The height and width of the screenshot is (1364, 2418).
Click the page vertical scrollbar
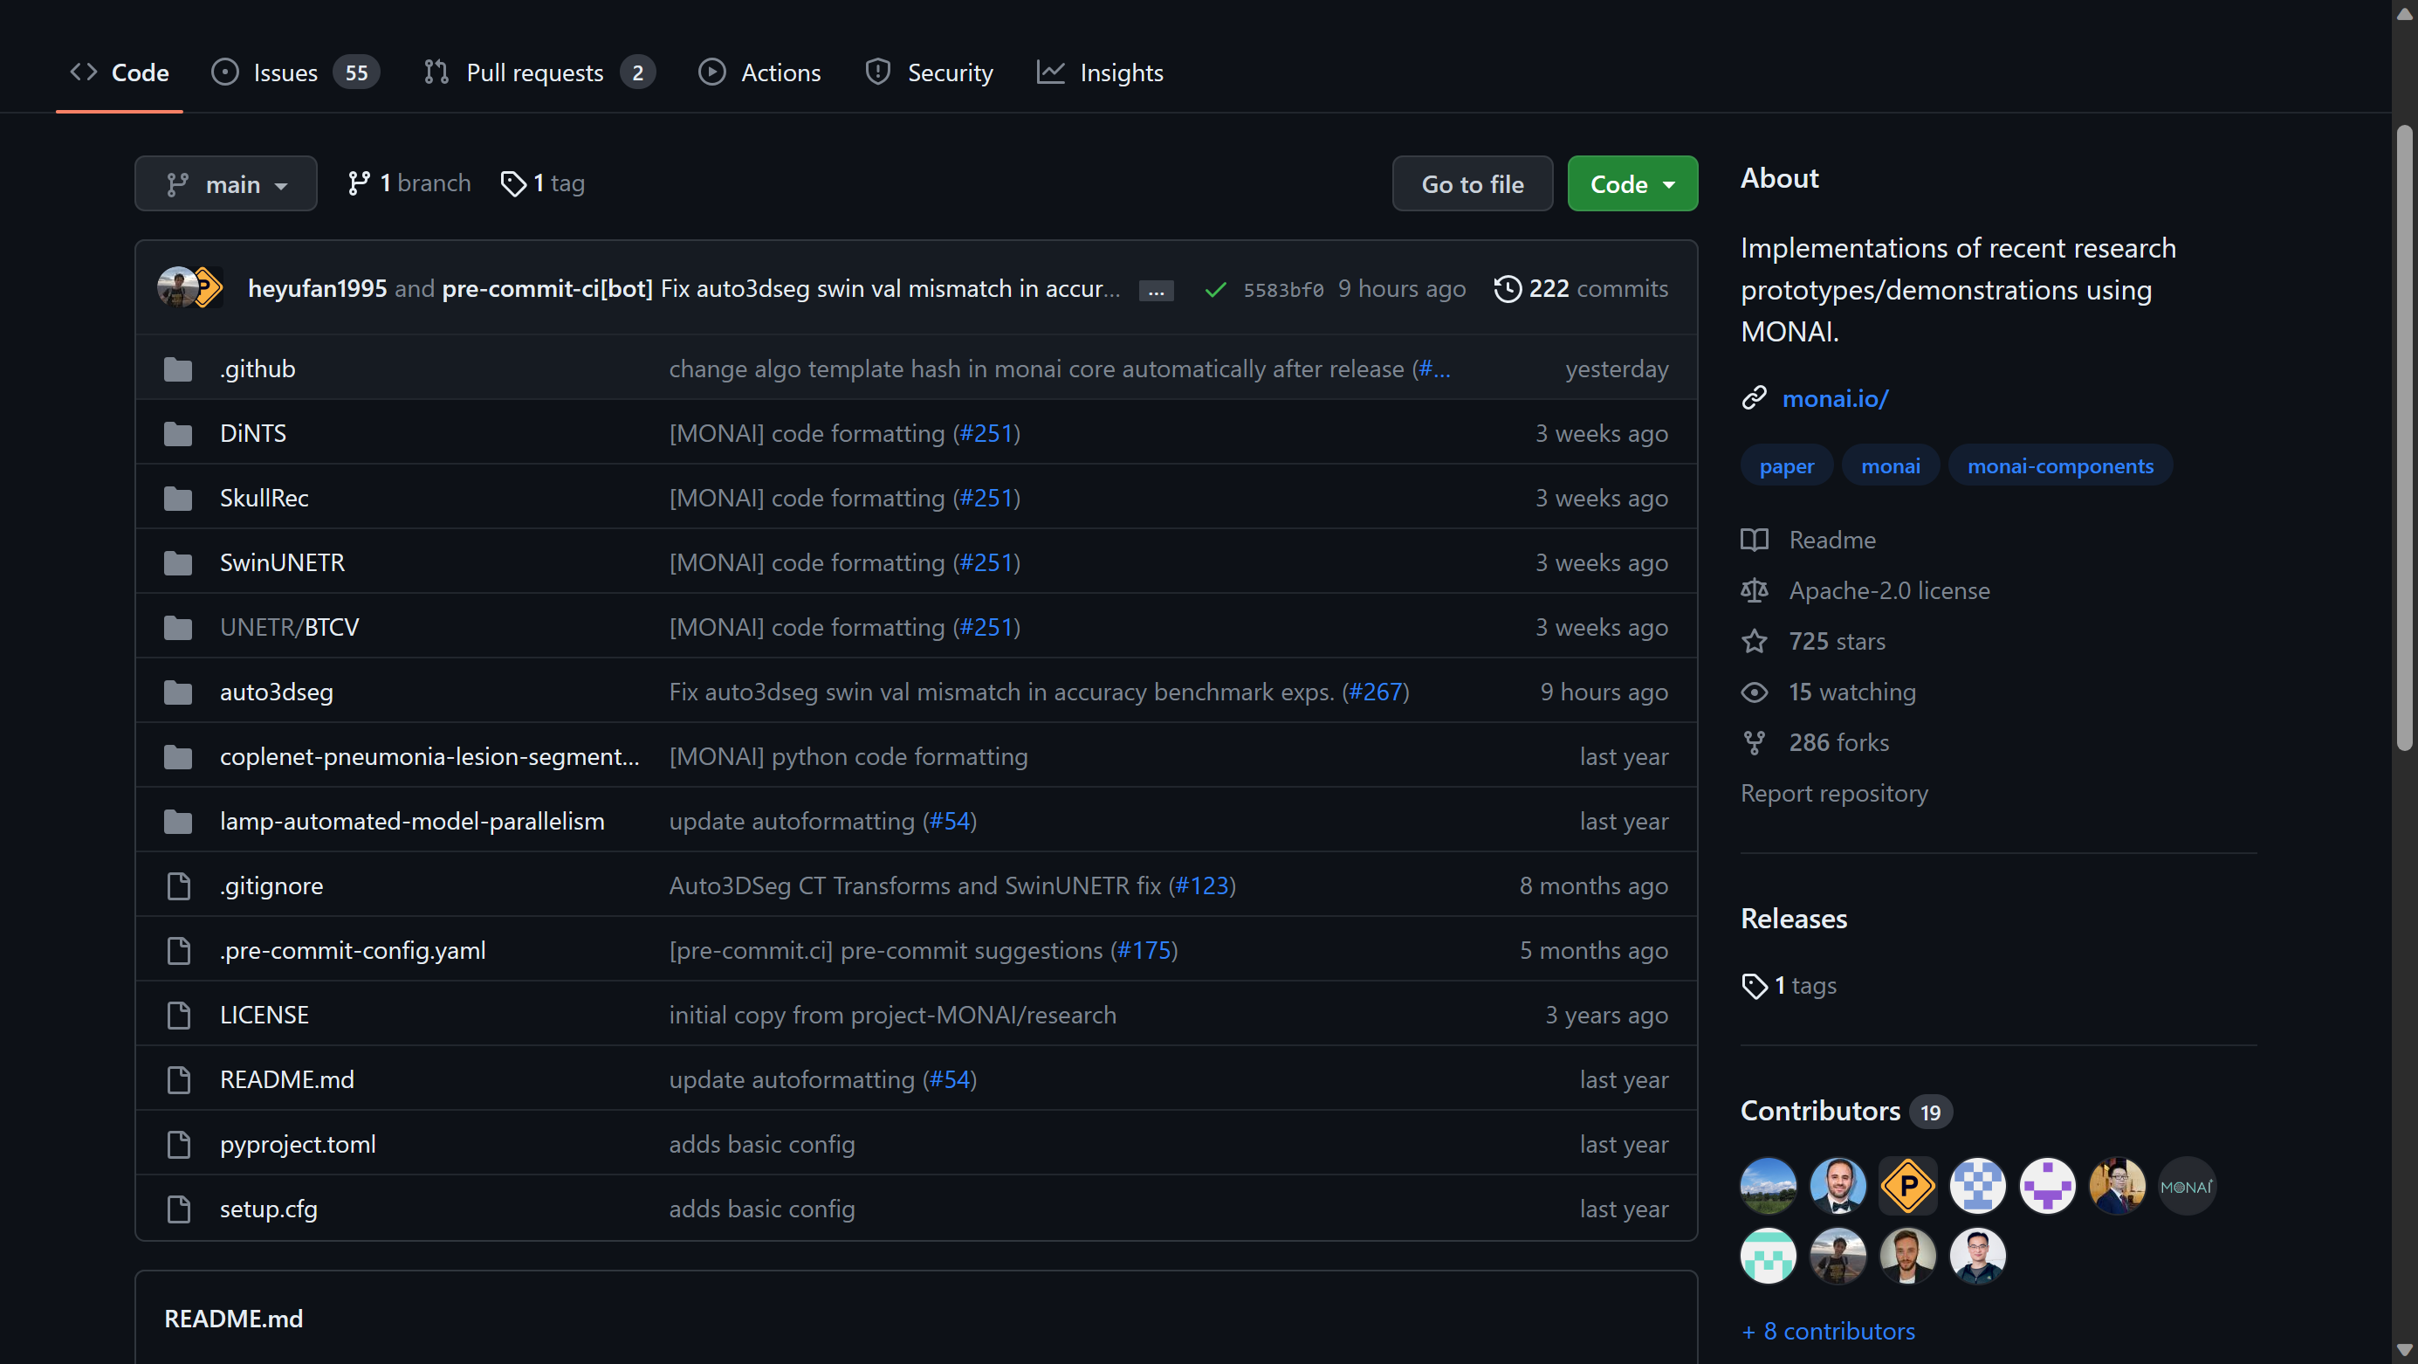[2403, 437]
